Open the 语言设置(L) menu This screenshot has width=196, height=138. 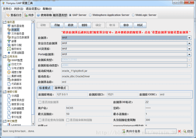pyautogui.click(x=33, y=9)
